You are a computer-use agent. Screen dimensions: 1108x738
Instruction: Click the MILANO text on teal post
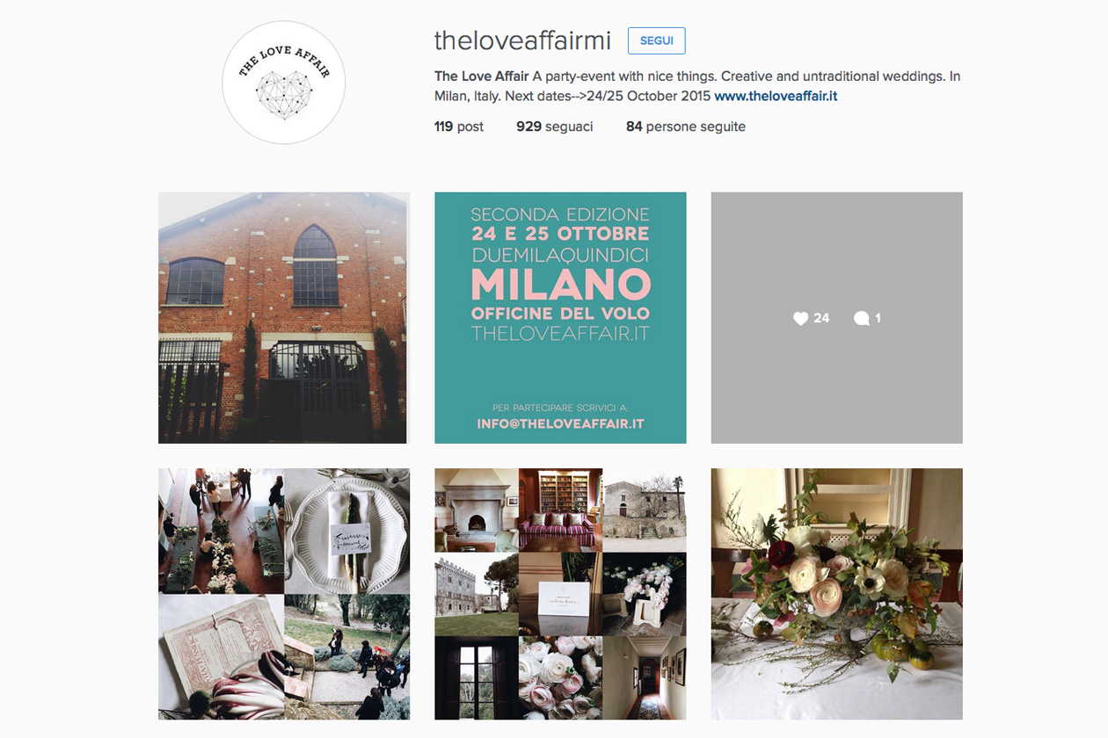[560, 284]
